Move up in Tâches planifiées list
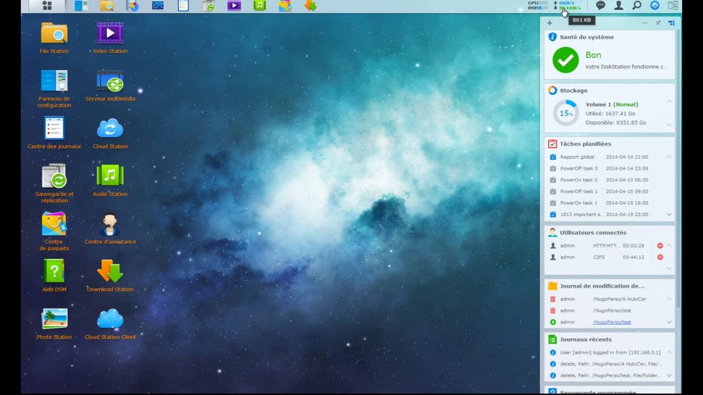The image size is (703, 395). pos(669,157)
